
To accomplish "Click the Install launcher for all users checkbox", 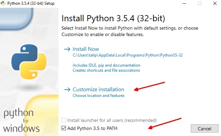I will point(64,120).
